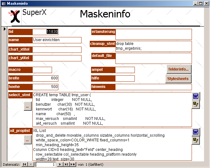The width and height of the screenshot is (210, 168).
Task: Expand select_stmt with ellipsis button
Action: coord(28,107)
